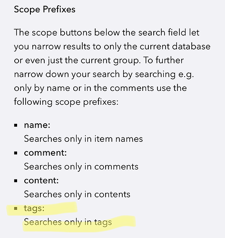Click the line starting 'narrow down your search'
Viewport: 225px width, 238px height.
click(104, 74)
